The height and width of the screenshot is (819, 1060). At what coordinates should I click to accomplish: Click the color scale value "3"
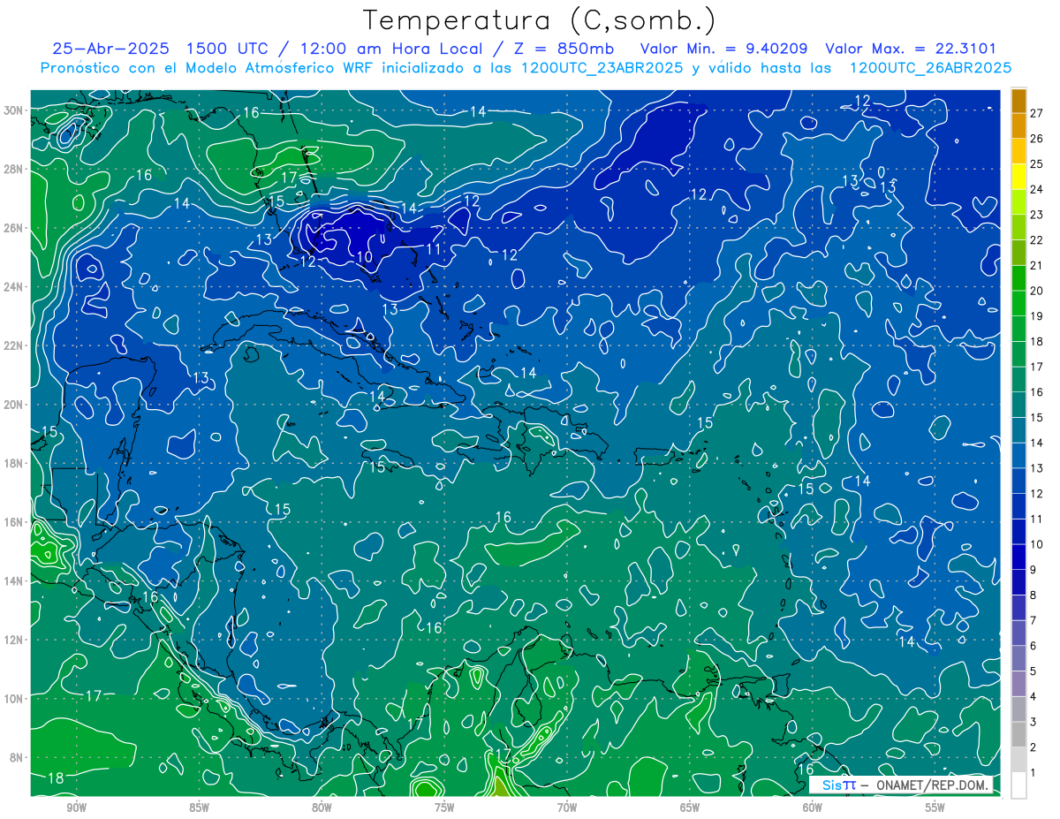click(x=1033, y=723)
